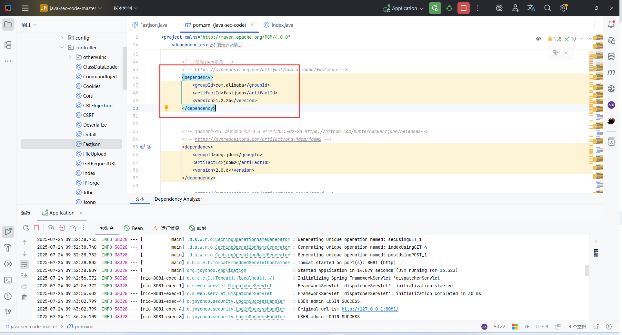Image resolution: width=622 pixels, height=335 pixels.
Task: Close the Application run tab
Action: tap(81, 213)
